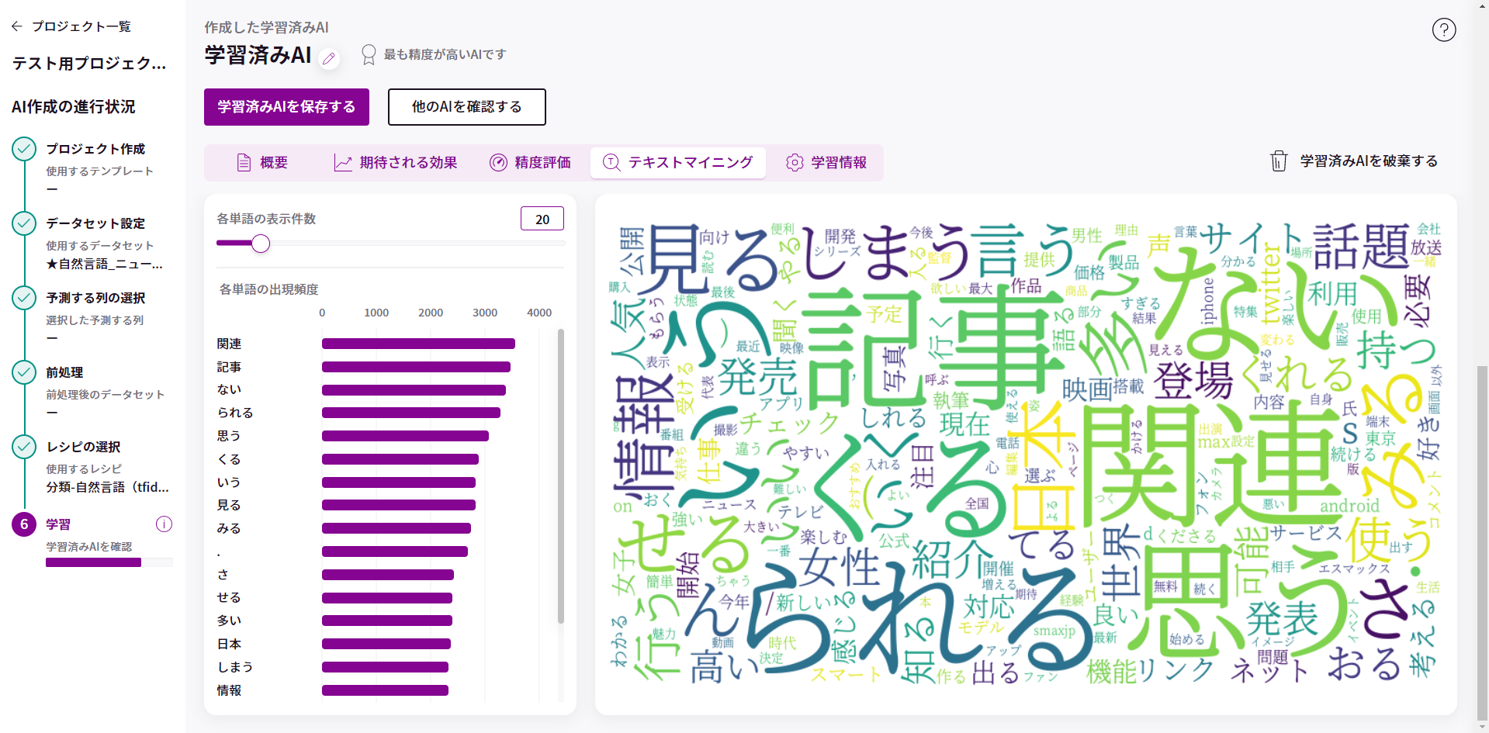Click recipe name 分類-自然言語（tfid...
Viewport: 1489px width, 733px height.
107,487
